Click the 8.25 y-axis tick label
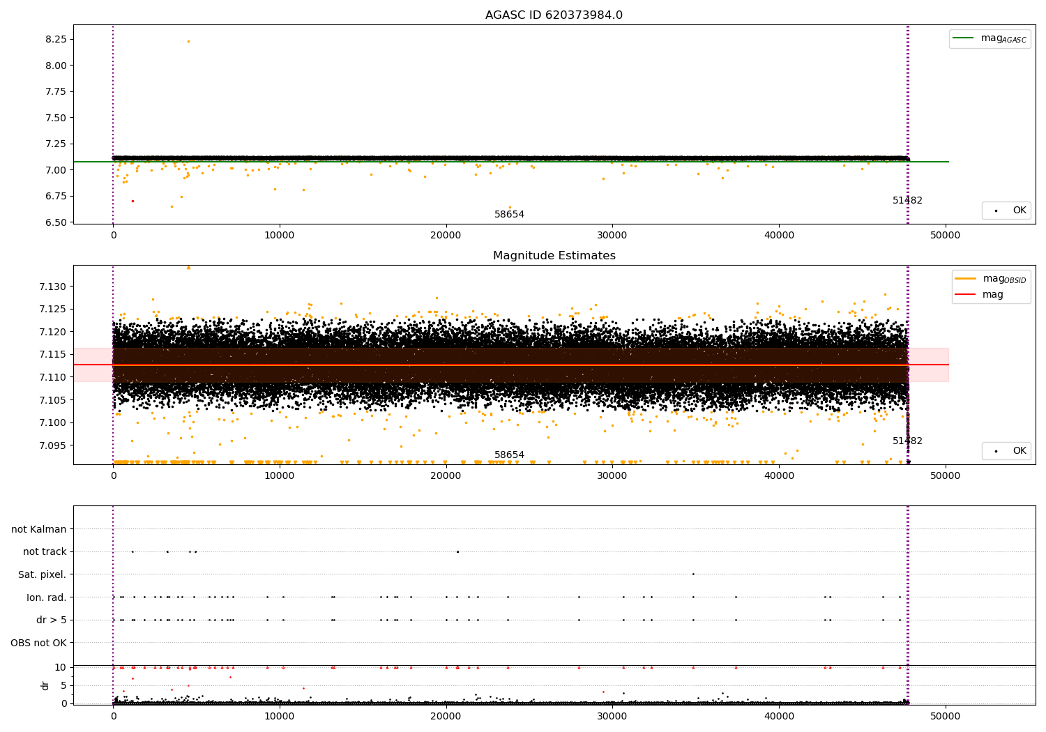 click(x=55, y=39)
